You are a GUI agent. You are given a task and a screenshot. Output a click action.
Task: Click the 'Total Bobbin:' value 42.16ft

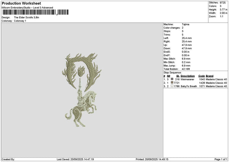coord(186,69)
